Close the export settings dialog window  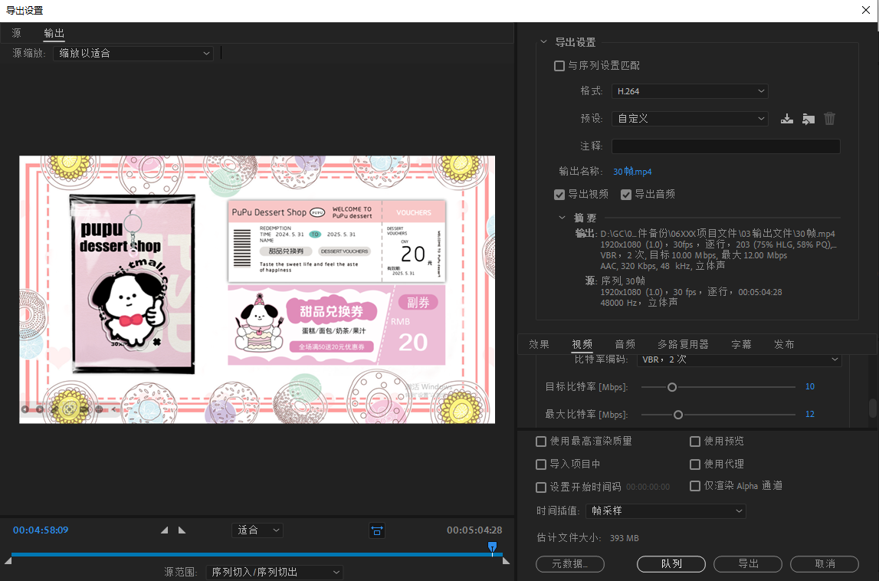[865, 10]
